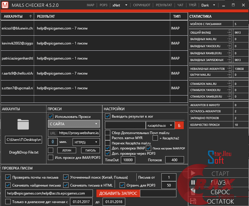Disable the Выводить результат в лог checkbox
This screenshot has width=249, height=206.
[108, 116]
